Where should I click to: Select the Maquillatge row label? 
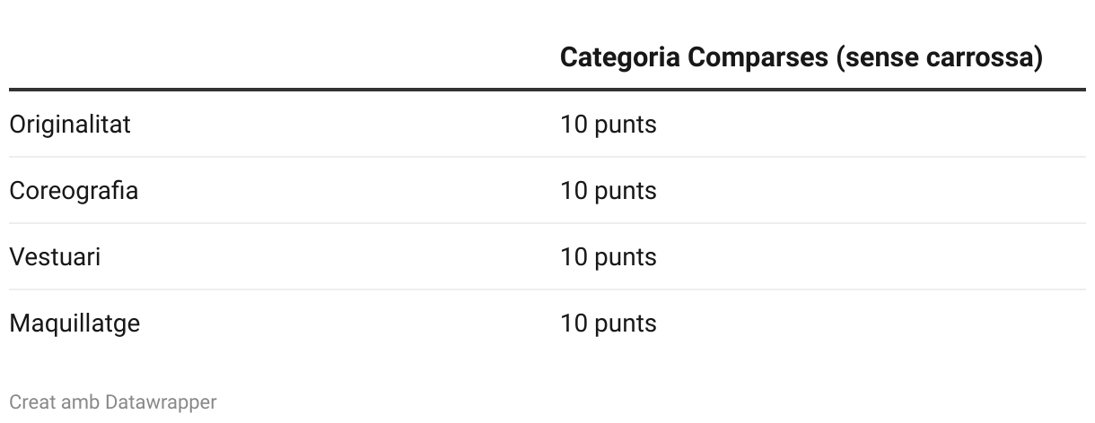tap(74, 323)
